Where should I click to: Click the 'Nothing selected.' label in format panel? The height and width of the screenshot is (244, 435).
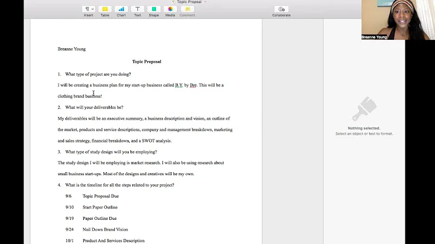[x=364, y=128]
